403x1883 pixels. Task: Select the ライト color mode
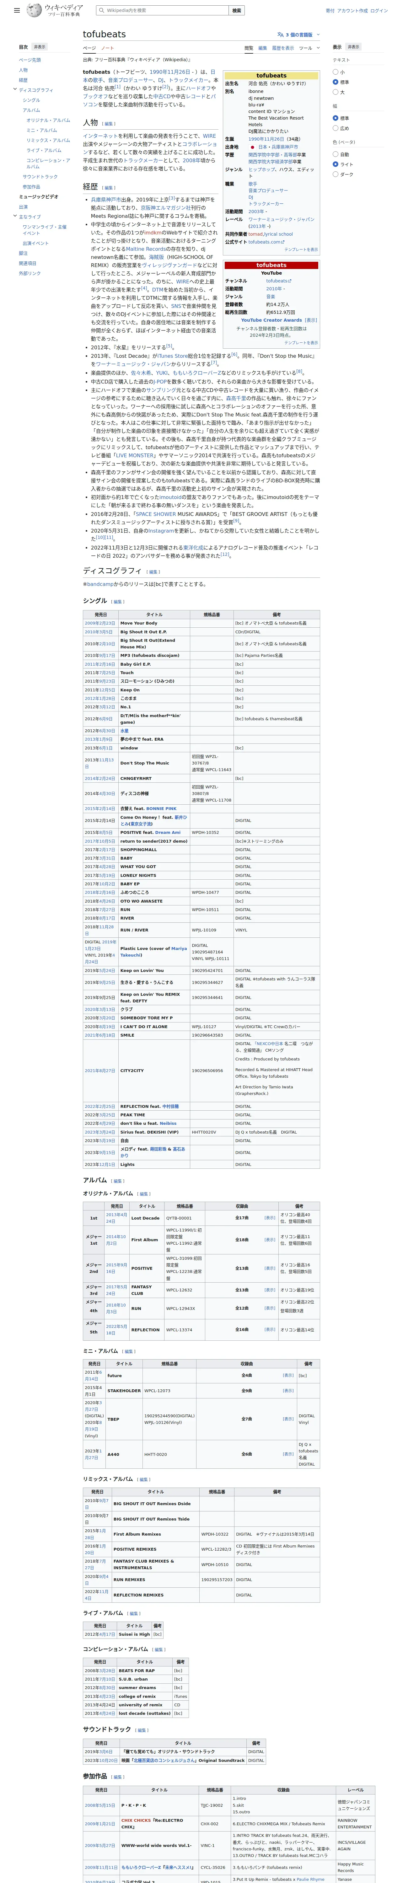click(336, 164)
